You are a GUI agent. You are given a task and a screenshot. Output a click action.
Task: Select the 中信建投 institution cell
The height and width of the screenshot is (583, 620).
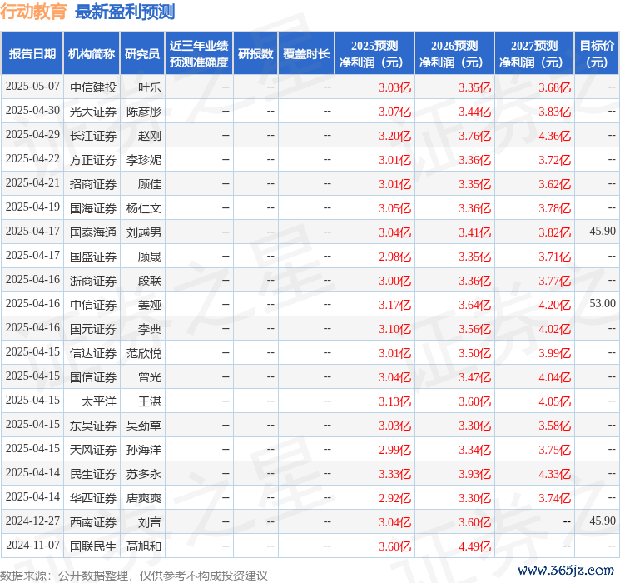[x=93, y=87]
